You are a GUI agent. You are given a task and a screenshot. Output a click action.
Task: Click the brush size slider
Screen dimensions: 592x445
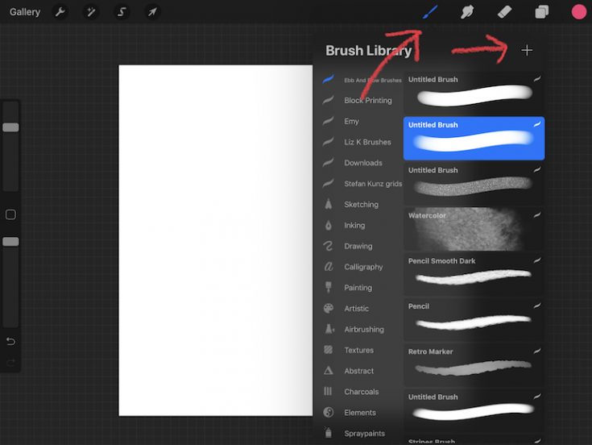pos(10,127)
